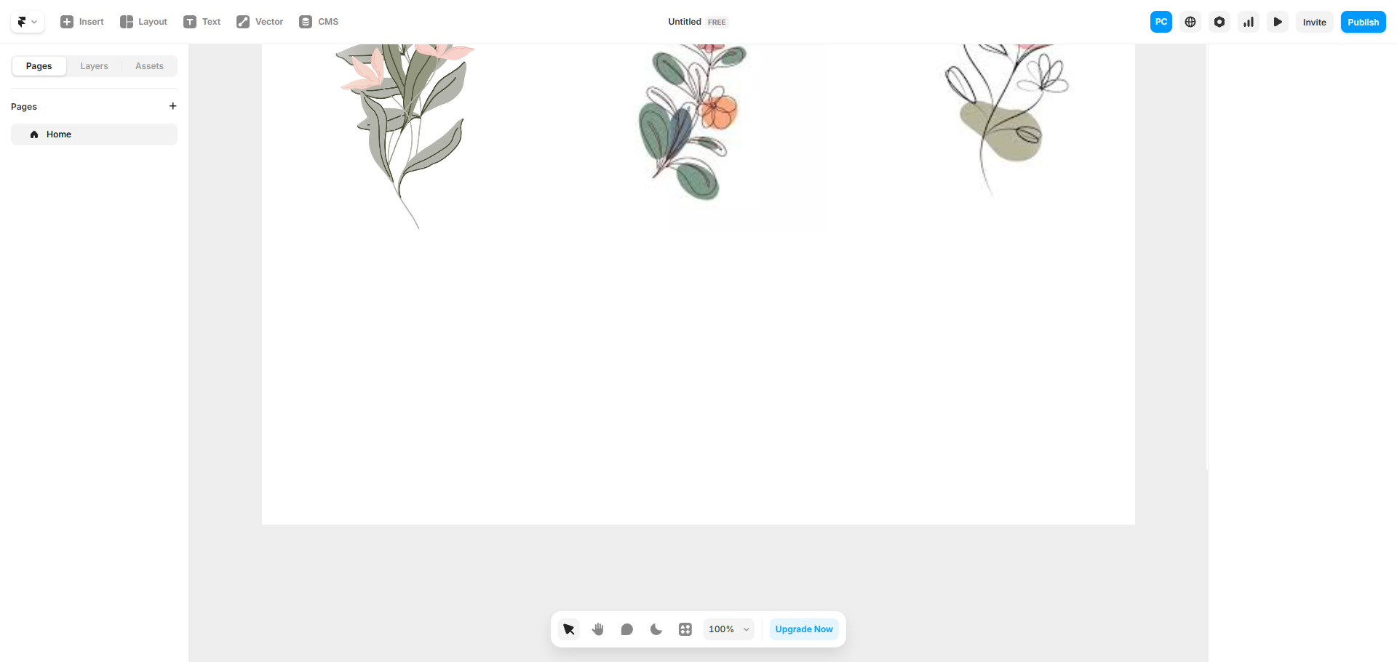Open the analytics bar chart icon

click(1249, 22)
